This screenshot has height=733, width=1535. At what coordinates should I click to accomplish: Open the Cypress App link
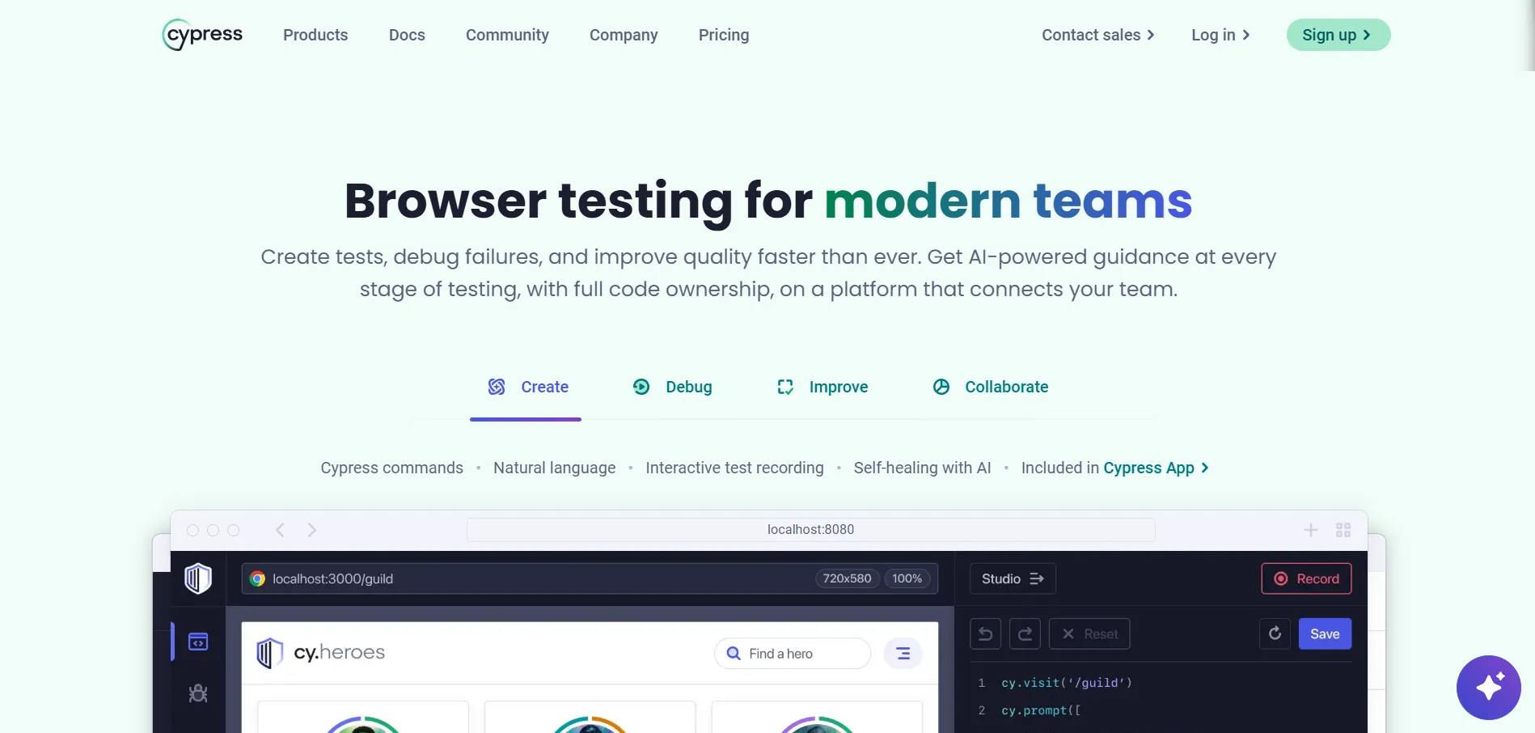coord(1157,468)
